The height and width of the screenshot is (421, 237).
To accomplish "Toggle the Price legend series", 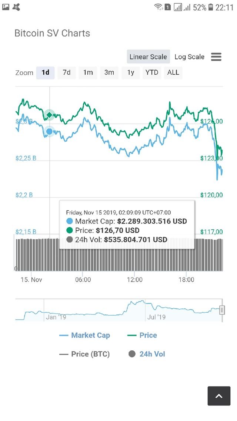I will (142, 336).
